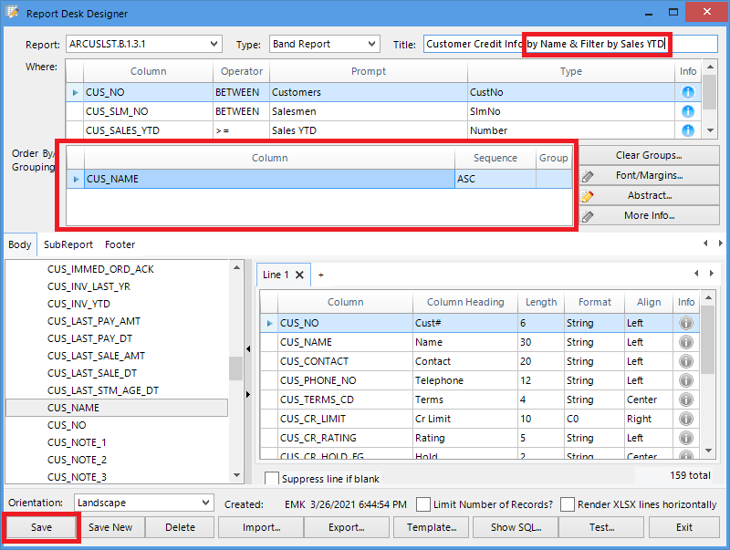730x550 pixels.
Task: Select CUS_LAST_PAY_AMT in the field list
Action: pos(94,321)
